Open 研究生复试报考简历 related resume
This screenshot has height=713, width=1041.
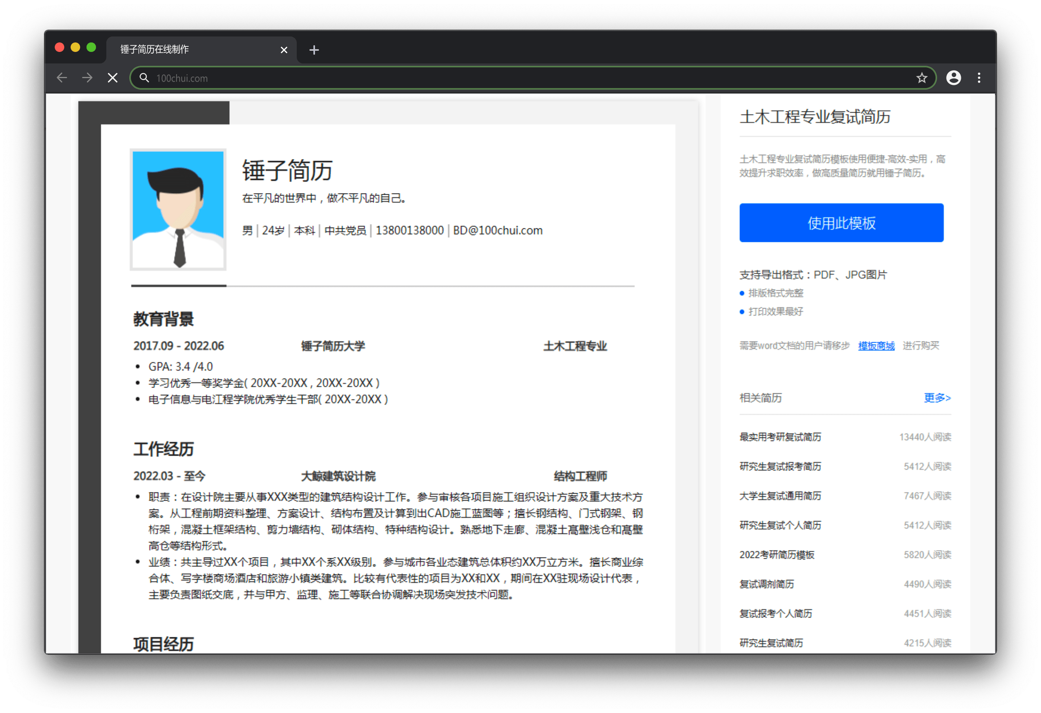(780, 467)
